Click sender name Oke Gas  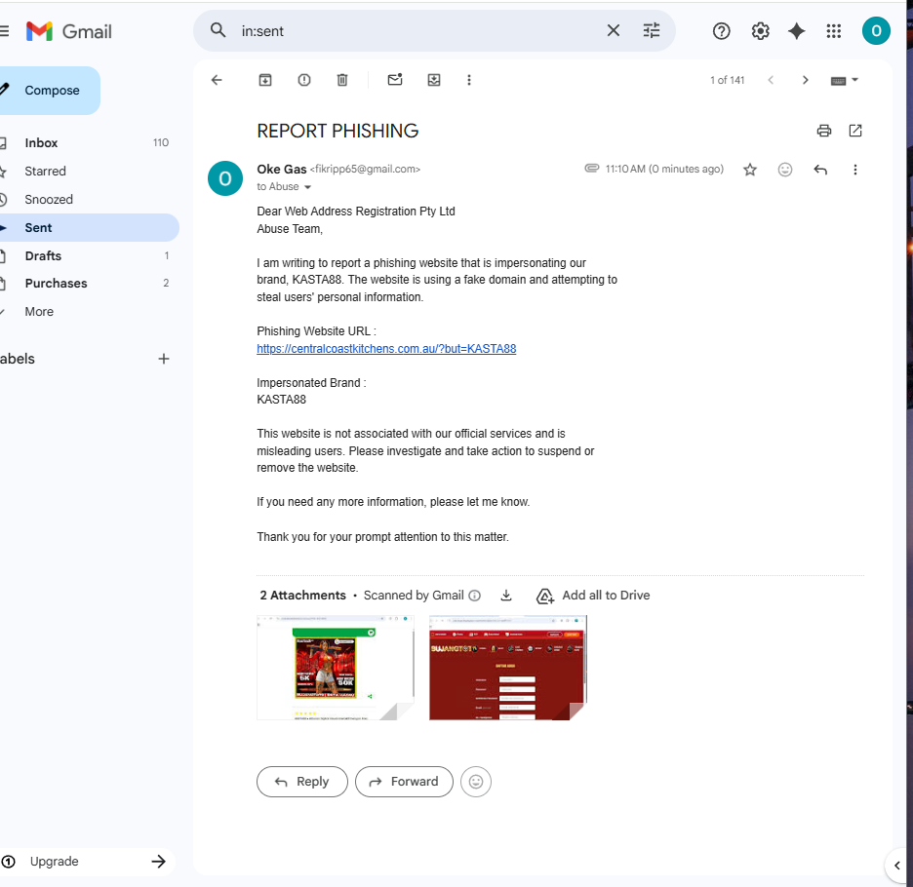(282, 169)
